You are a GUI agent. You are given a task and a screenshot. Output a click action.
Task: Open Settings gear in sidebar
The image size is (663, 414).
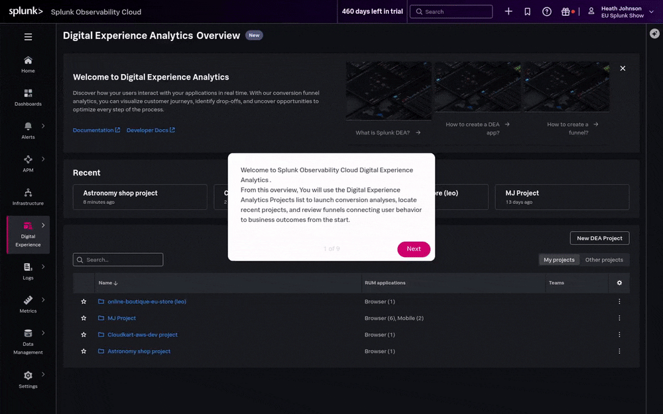pos(28,376)
